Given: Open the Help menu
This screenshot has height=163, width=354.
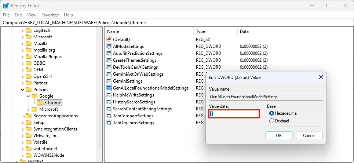Looking at the screenshot, I should tap(68, 15).
